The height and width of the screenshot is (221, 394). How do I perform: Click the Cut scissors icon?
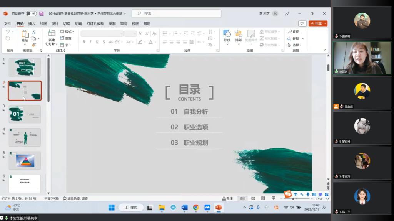(x=34, y=32)
